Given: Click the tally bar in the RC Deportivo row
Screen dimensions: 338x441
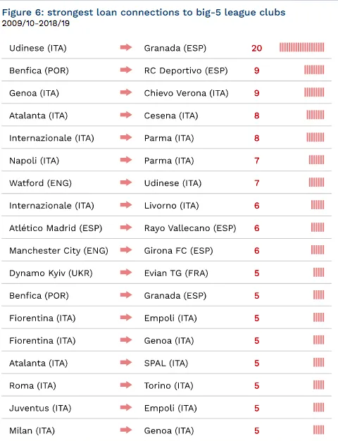Looking at the screenshot, I should click(314, 70).
